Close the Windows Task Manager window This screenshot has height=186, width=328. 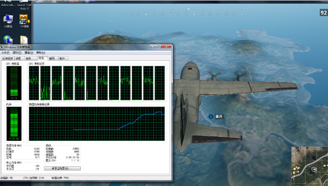point(167,46)
